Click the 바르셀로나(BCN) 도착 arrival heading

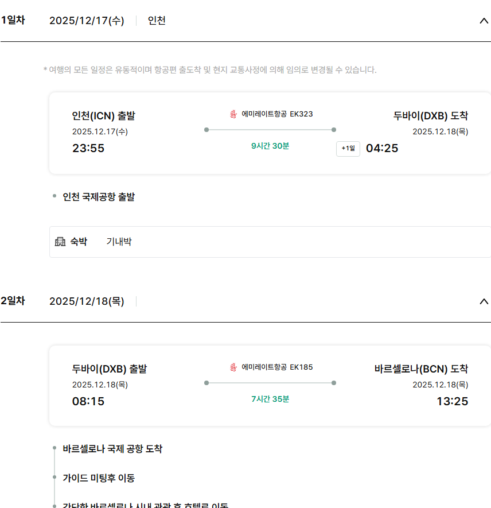(421, 369)
